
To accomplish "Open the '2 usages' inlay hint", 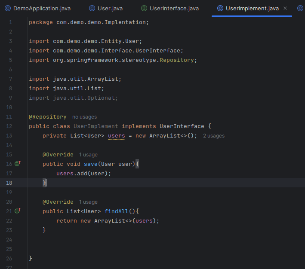I will point(214,136).
